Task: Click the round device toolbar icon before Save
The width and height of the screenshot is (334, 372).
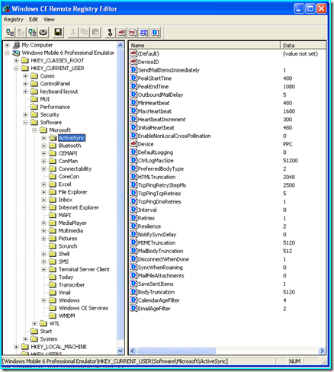Action: pos(43,33)
